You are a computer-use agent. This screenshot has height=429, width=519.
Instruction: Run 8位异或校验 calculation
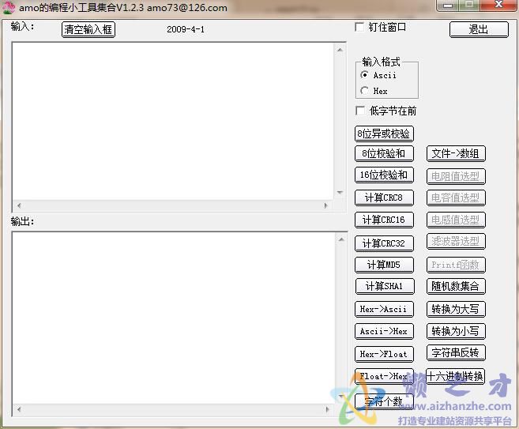pos(384,134)
